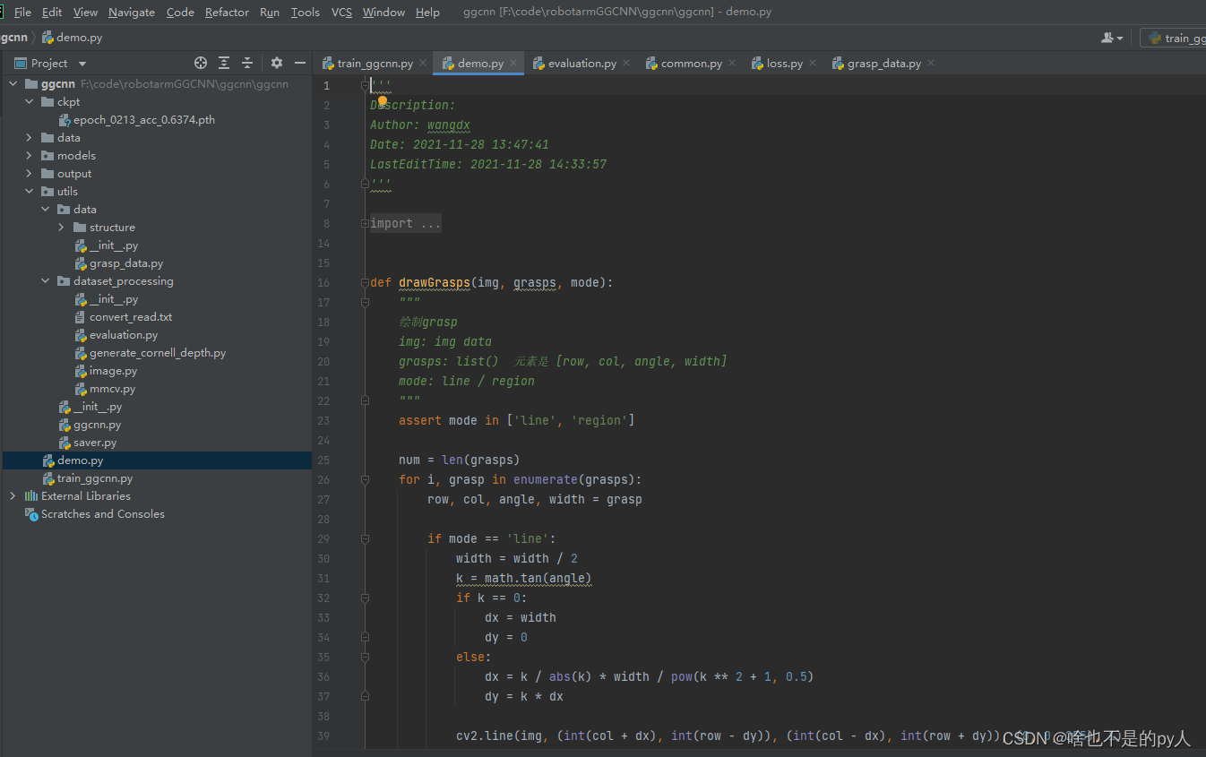Expand External Libraries

coord(12,495)
